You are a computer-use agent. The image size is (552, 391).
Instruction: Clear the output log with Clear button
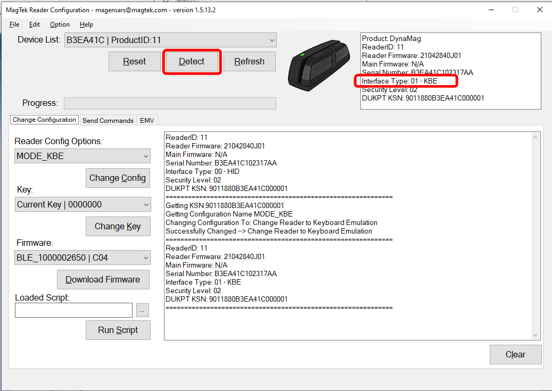[x=515, y=354]
